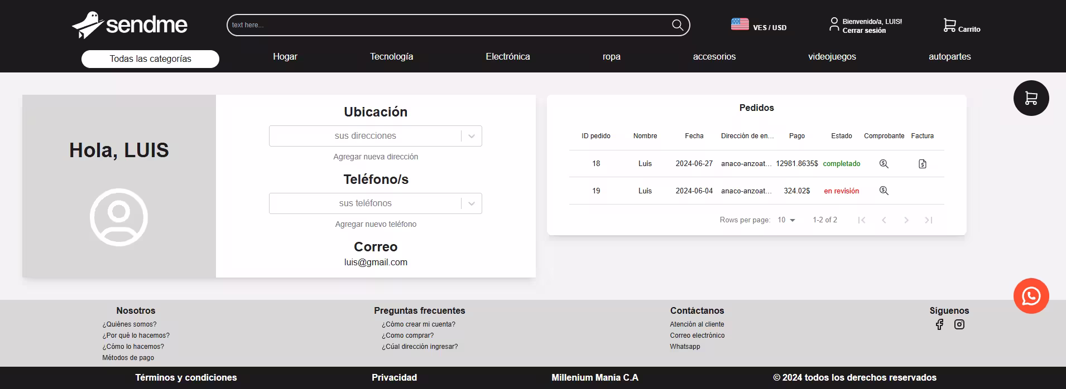
Task: Open the Carrito cart icon in header
Action: (x=949, y=25)
